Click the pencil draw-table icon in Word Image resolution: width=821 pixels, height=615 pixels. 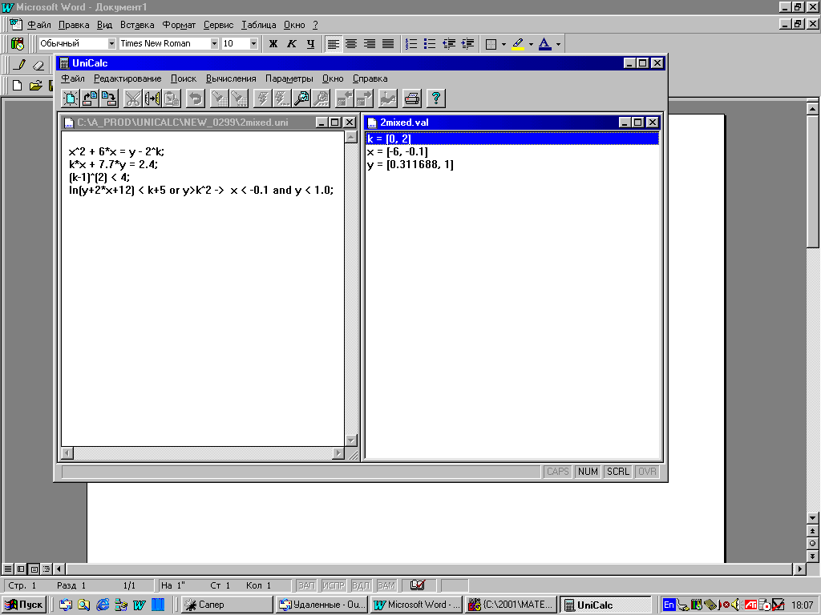[20, 65]
